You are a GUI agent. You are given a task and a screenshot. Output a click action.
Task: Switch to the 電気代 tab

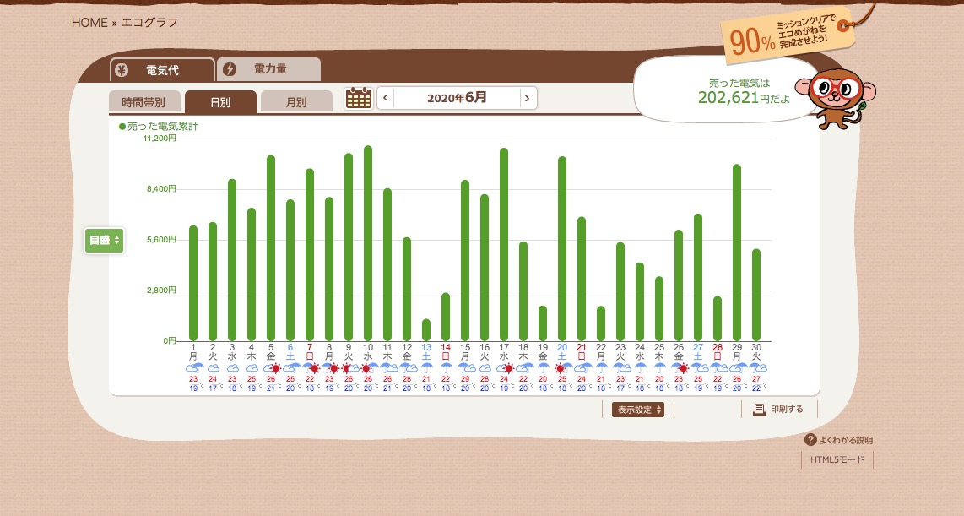point(162,70)
